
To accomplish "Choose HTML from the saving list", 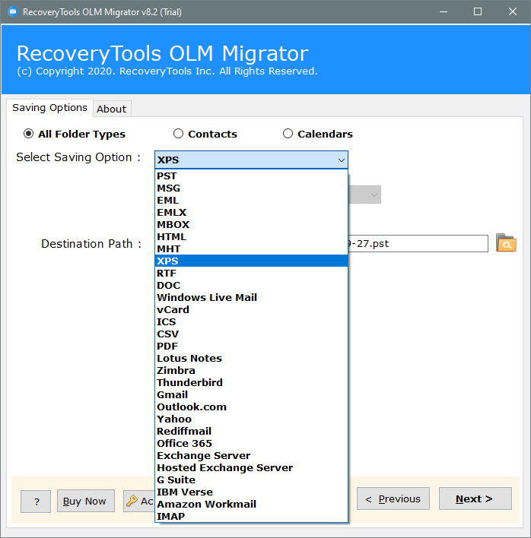I will pos(251,237).
